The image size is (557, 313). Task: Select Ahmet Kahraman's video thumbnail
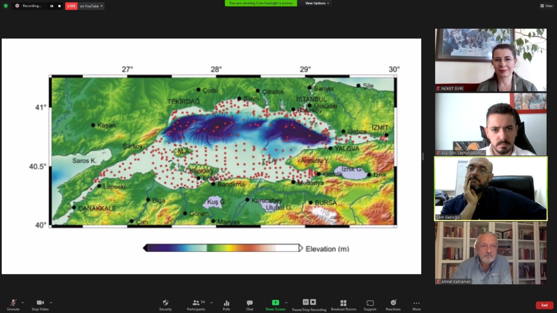click(x=491, y=253)
